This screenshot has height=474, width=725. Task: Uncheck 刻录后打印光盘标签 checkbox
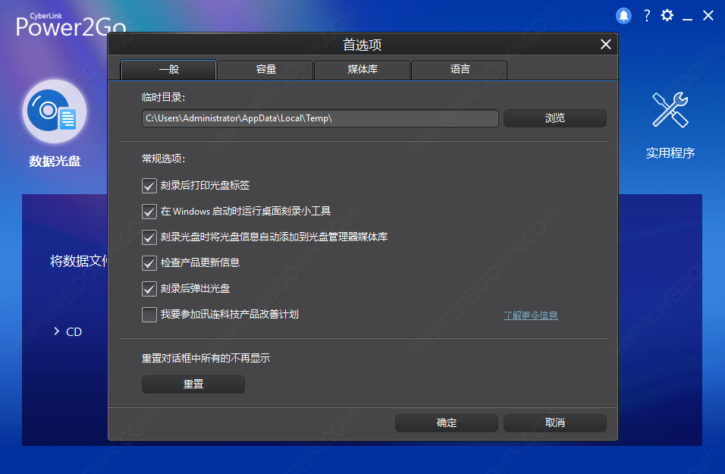[x=149, y=185]
